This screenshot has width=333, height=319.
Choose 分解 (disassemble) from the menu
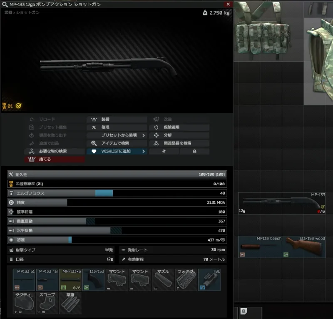[x=179, y=135]
